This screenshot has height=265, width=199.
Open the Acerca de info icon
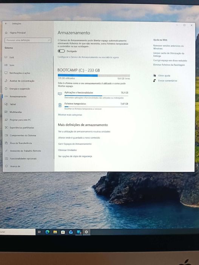[6, 166]
